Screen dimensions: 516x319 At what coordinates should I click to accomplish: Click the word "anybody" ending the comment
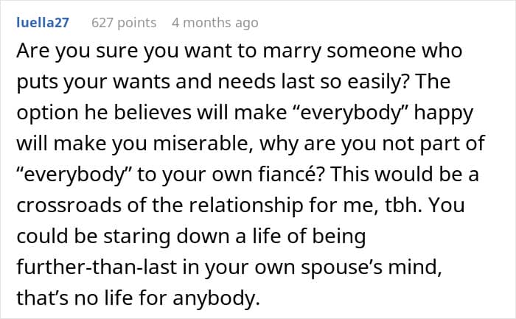coord(216,298)
